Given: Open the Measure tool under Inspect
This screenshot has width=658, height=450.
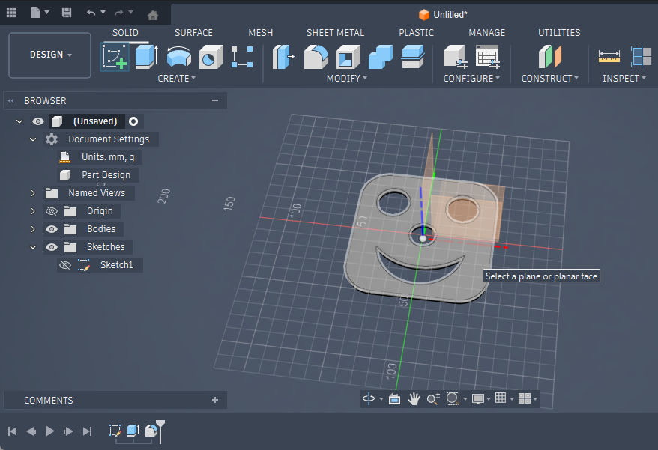Looking at the screenshot, I should pos(609,57).
